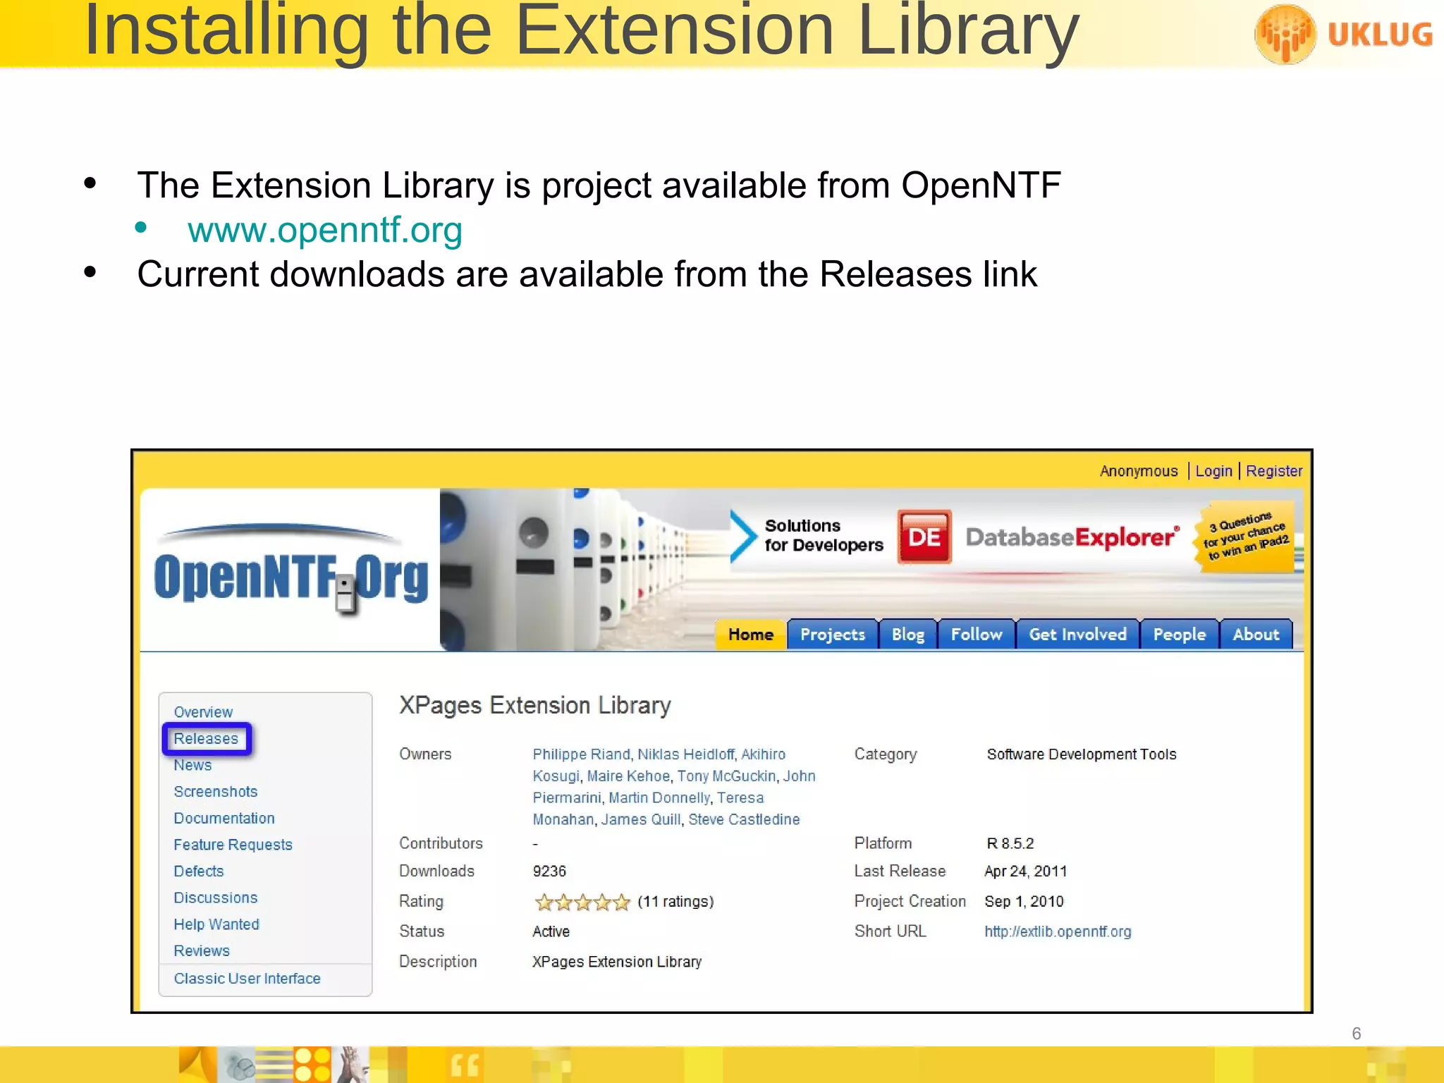
Task: Click the (11 ratings) text
Action: [x=675, y=902]
